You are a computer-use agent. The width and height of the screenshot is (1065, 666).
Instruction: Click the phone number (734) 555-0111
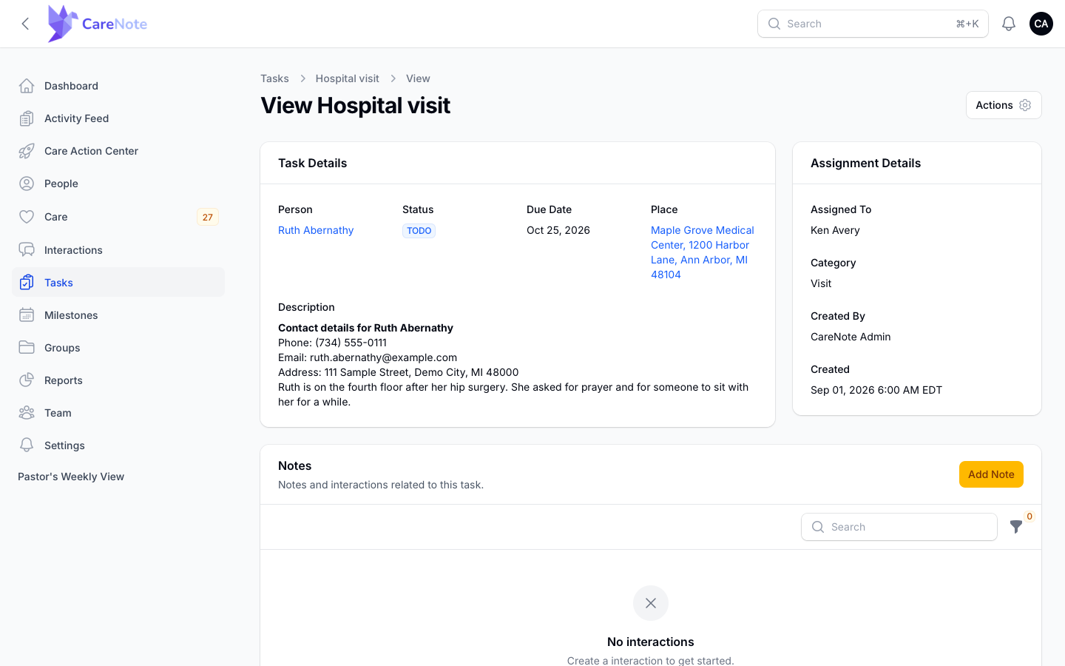[x=351, y=343]
